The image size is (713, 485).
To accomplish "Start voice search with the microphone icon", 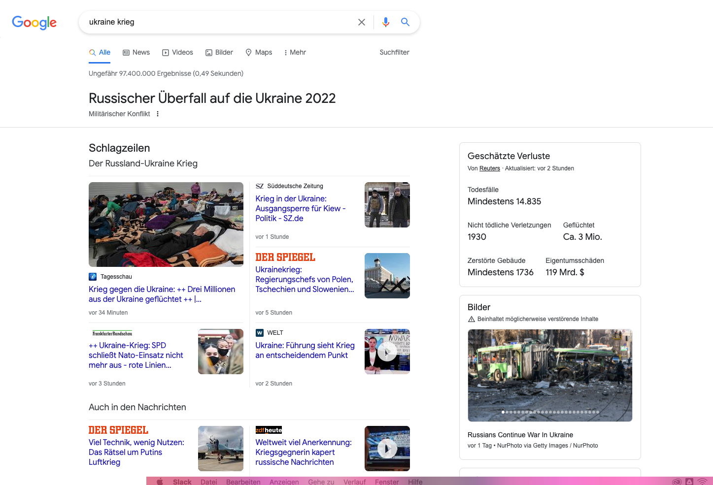I will click(386, 22).
